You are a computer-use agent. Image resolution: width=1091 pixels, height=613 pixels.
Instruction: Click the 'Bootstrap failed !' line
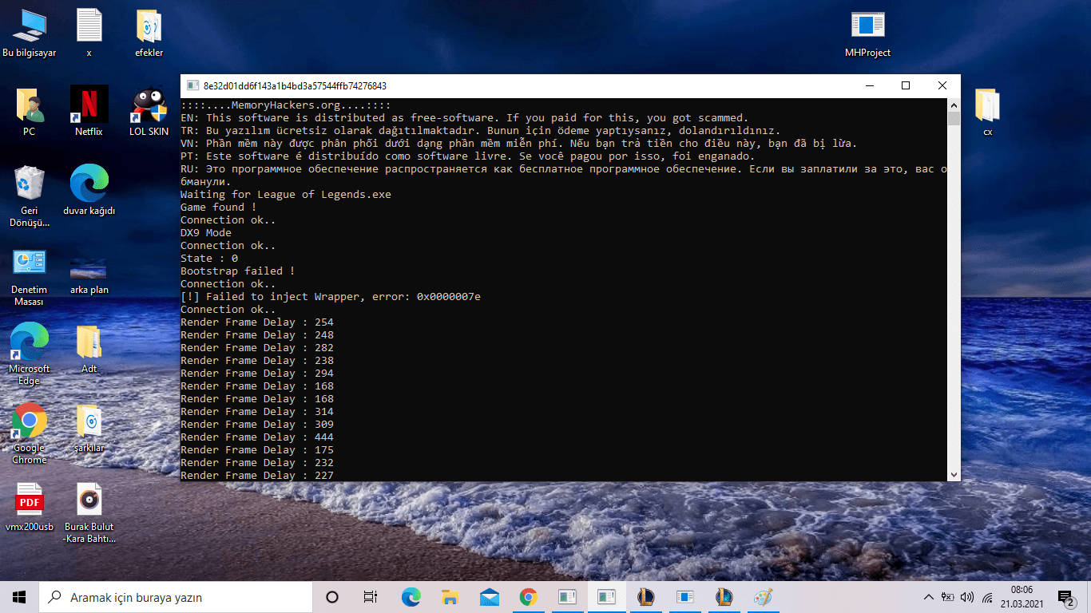tap(238, 271)
